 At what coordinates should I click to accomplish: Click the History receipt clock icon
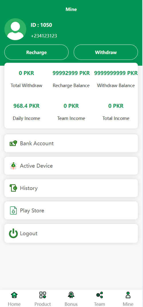coord(13,188)
